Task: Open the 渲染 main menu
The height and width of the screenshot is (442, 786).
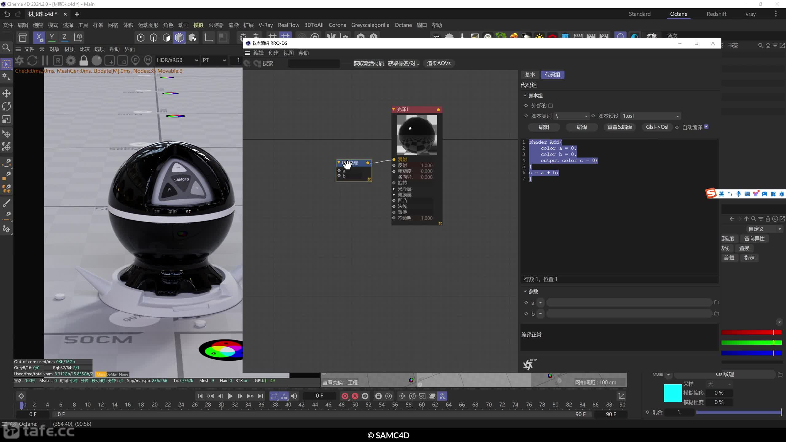Action: pyautogui.click(x=233, y=25)
